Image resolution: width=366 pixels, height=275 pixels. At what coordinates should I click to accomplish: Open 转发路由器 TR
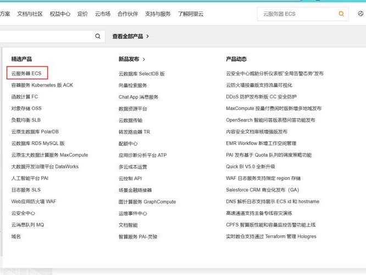[x=134, y=132]
